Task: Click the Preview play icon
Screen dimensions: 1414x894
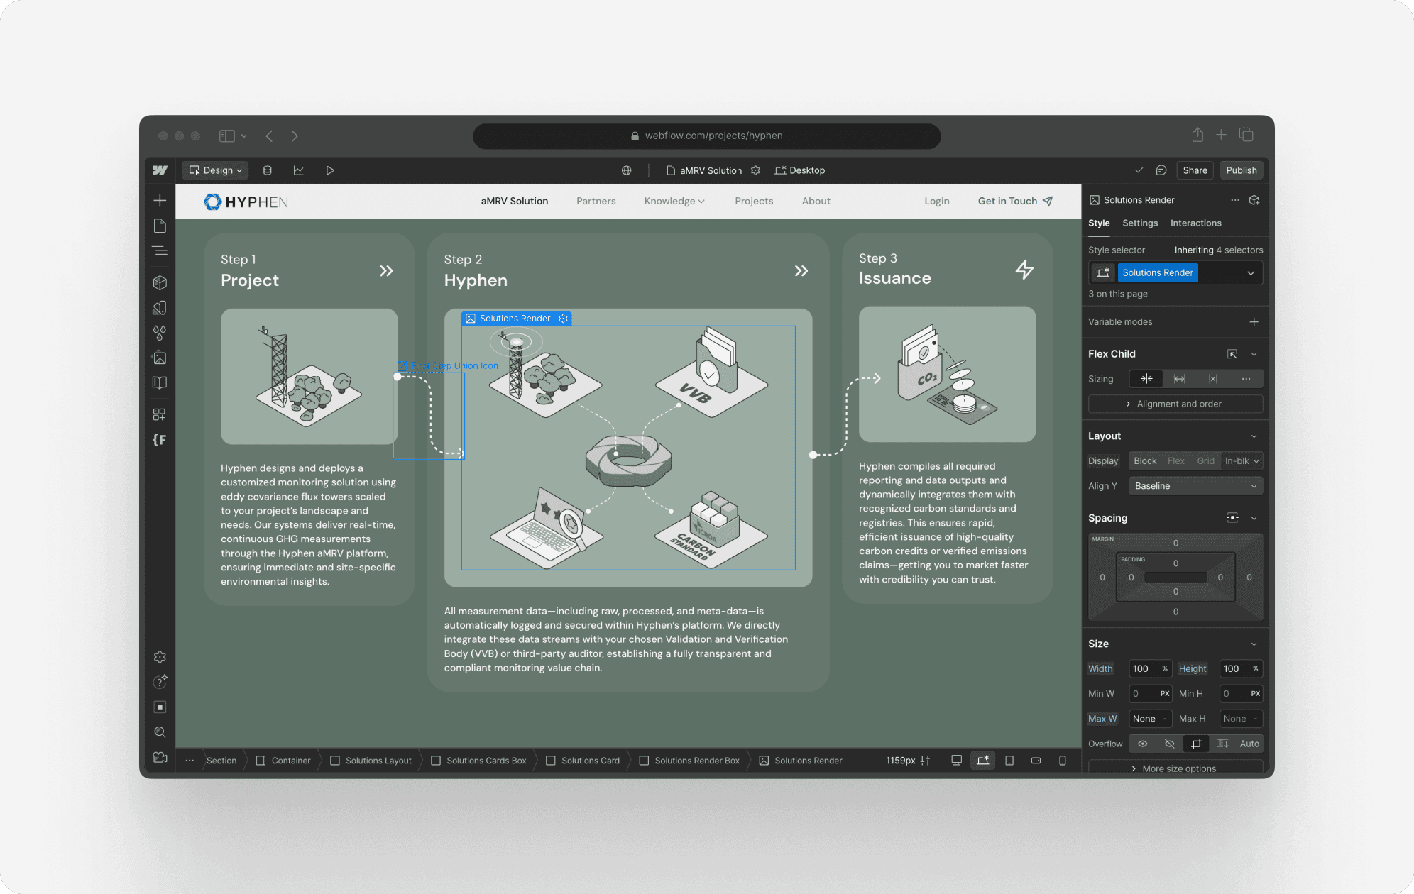Action: [330, 170]
